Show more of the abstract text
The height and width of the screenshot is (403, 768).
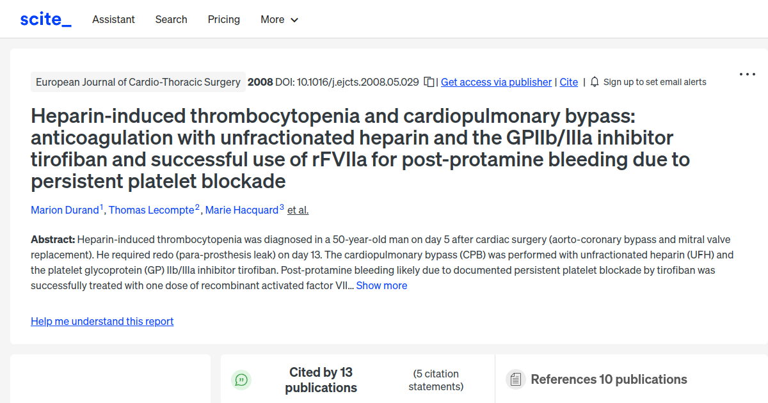coord(381,285)
